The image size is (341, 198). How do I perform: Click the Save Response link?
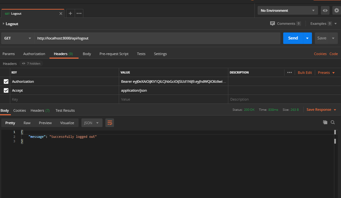[x=319, y=110]
